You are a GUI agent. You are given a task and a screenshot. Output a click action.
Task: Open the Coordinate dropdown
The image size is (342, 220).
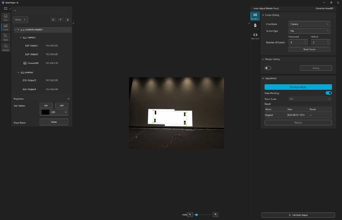309,24
